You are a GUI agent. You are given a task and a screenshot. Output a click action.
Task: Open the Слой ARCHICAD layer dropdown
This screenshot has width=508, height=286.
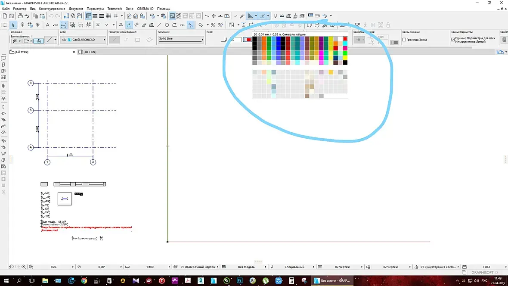tap(83, 40)
